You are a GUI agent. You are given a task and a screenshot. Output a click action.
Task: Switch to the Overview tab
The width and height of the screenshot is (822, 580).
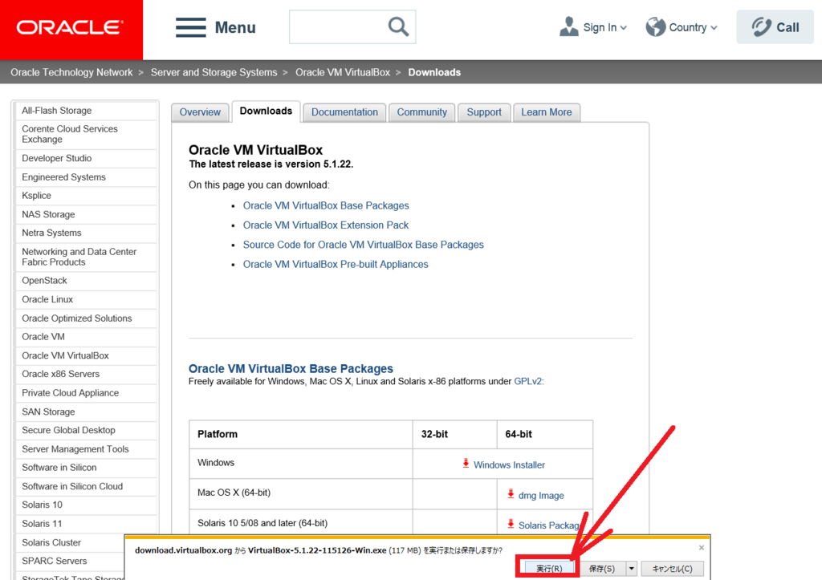tap(200, 112)
